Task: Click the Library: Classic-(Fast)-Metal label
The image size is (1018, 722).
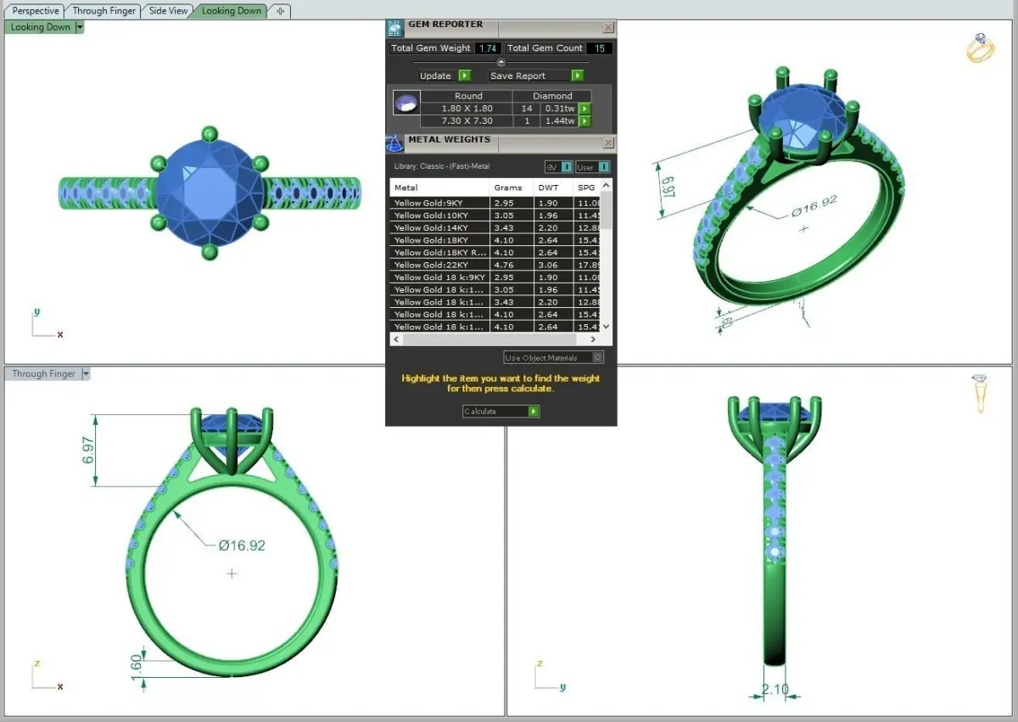Action: click(442, 166)
